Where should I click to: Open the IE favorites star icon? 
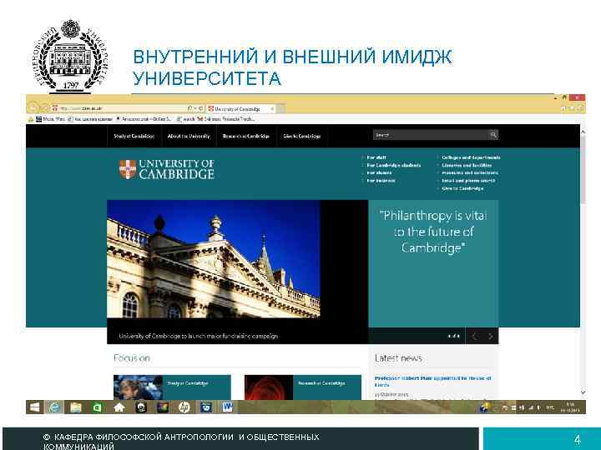[x=573, y=108]
